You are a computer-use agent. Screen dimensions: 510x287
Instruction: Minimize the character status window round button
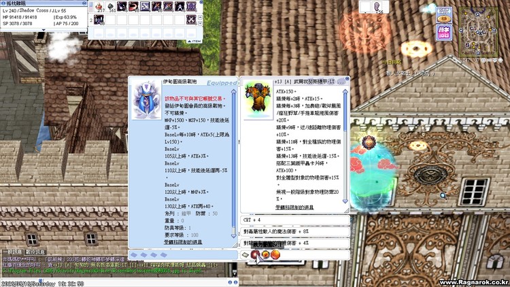pyautogui.click(x=84, y=3)
